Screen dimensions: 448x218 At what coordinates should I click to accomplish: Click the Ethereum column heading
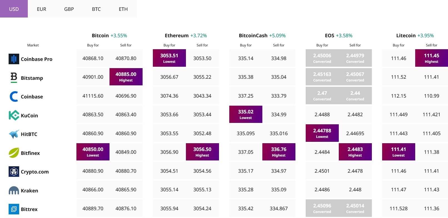click(x=177, y=35)
